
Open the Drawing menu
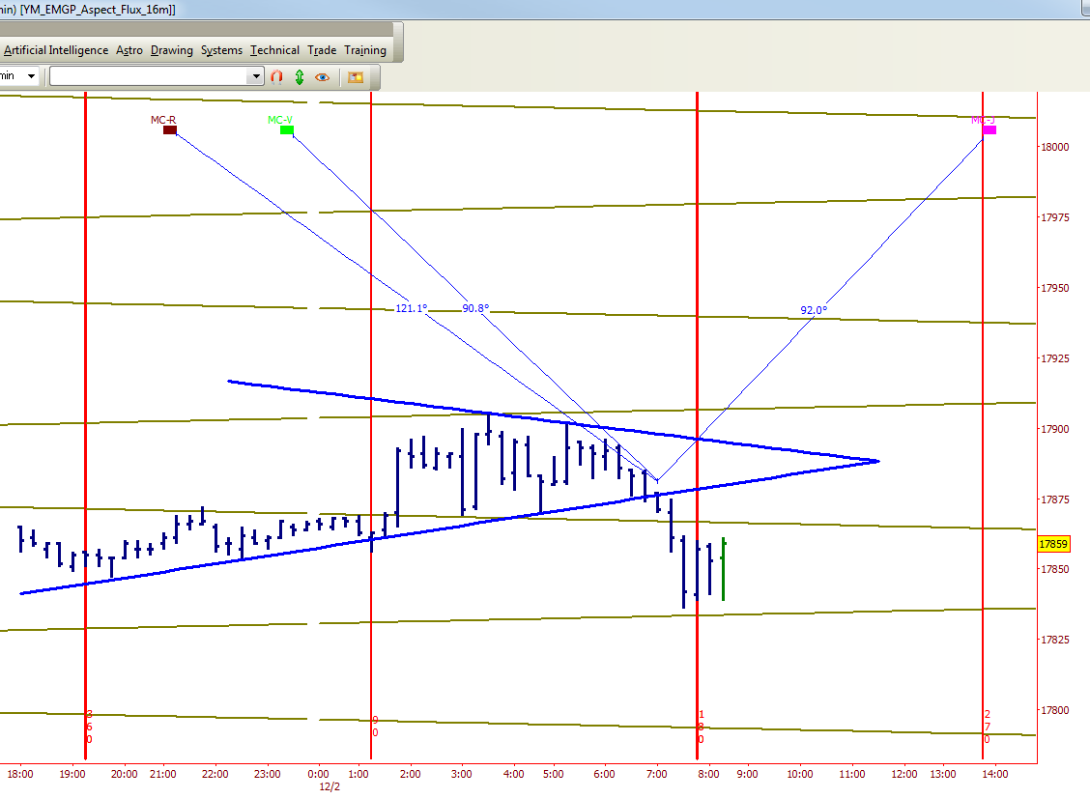tap(172, 50)
